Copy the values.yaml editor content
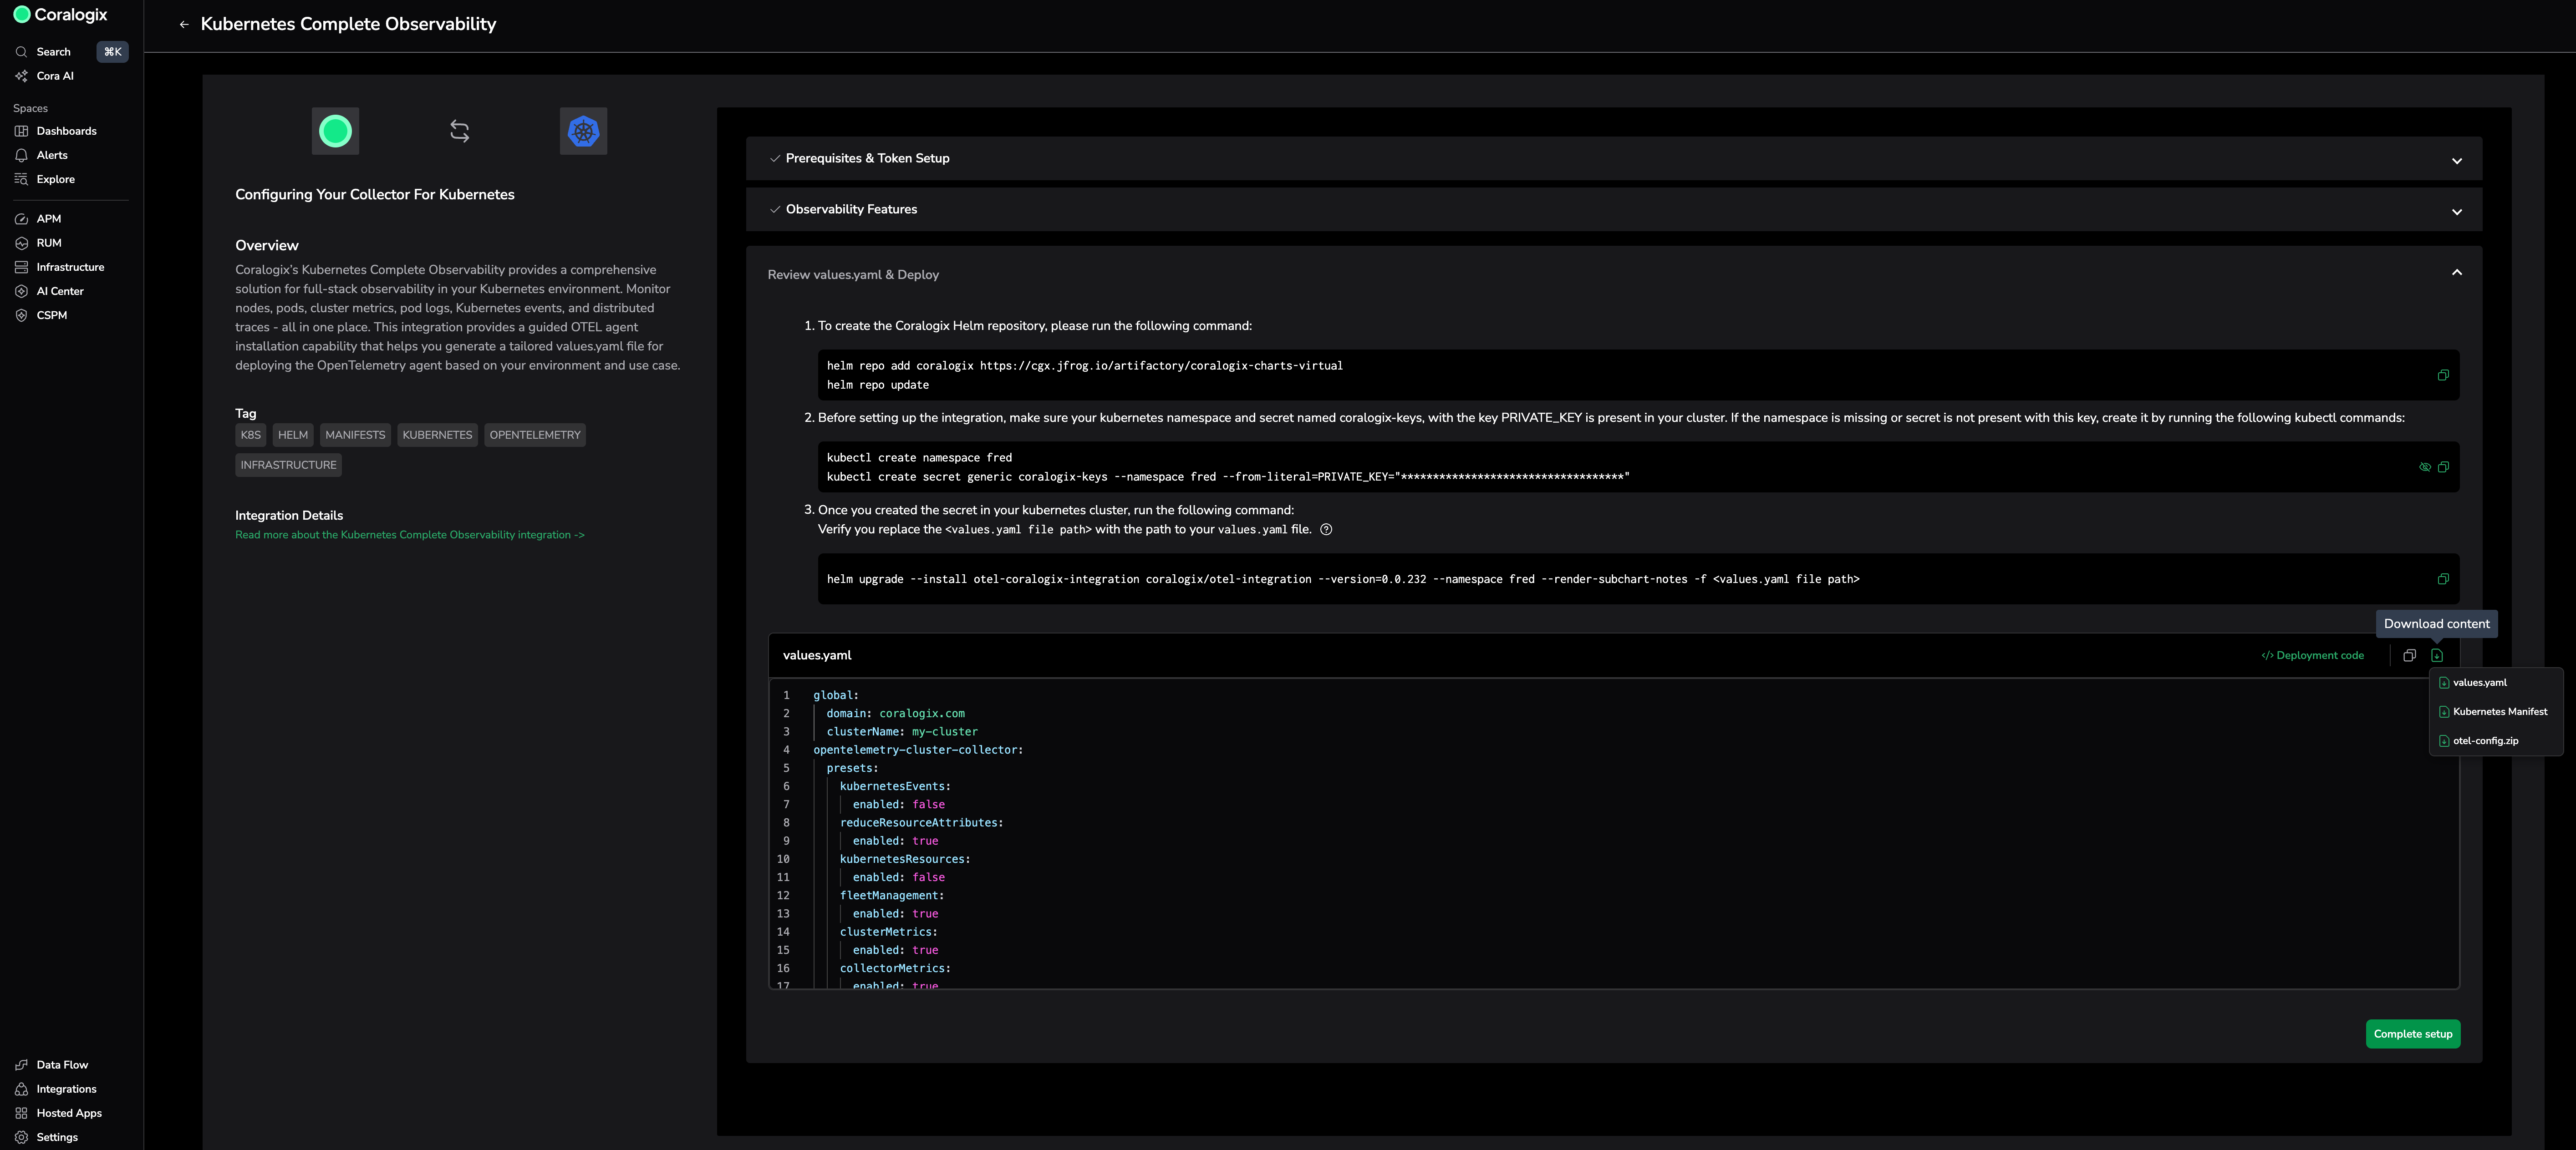This screenshot has height=1150, width=2576. pos(2409,655)
